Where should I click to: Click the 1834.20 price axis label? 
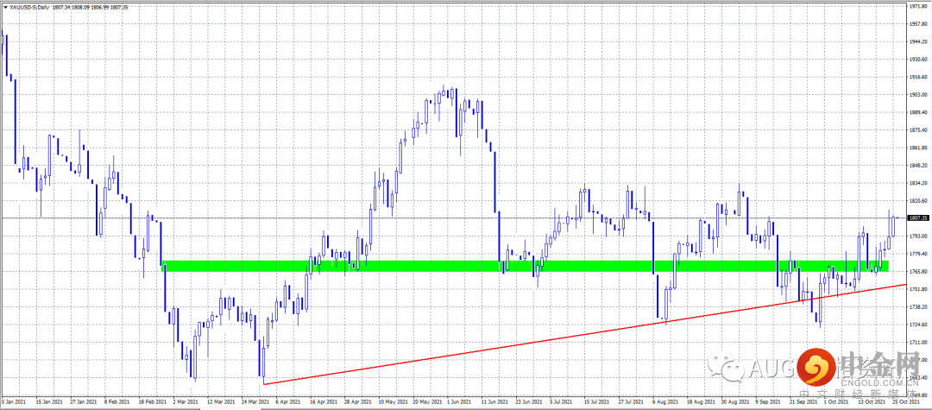pyautogui.click(x=918, y=183)
